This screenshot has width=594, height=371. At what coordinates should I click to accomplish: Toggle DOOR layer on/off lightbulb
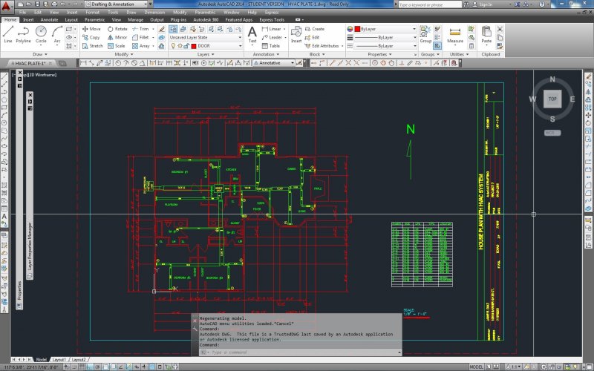[x=173, y=46]
